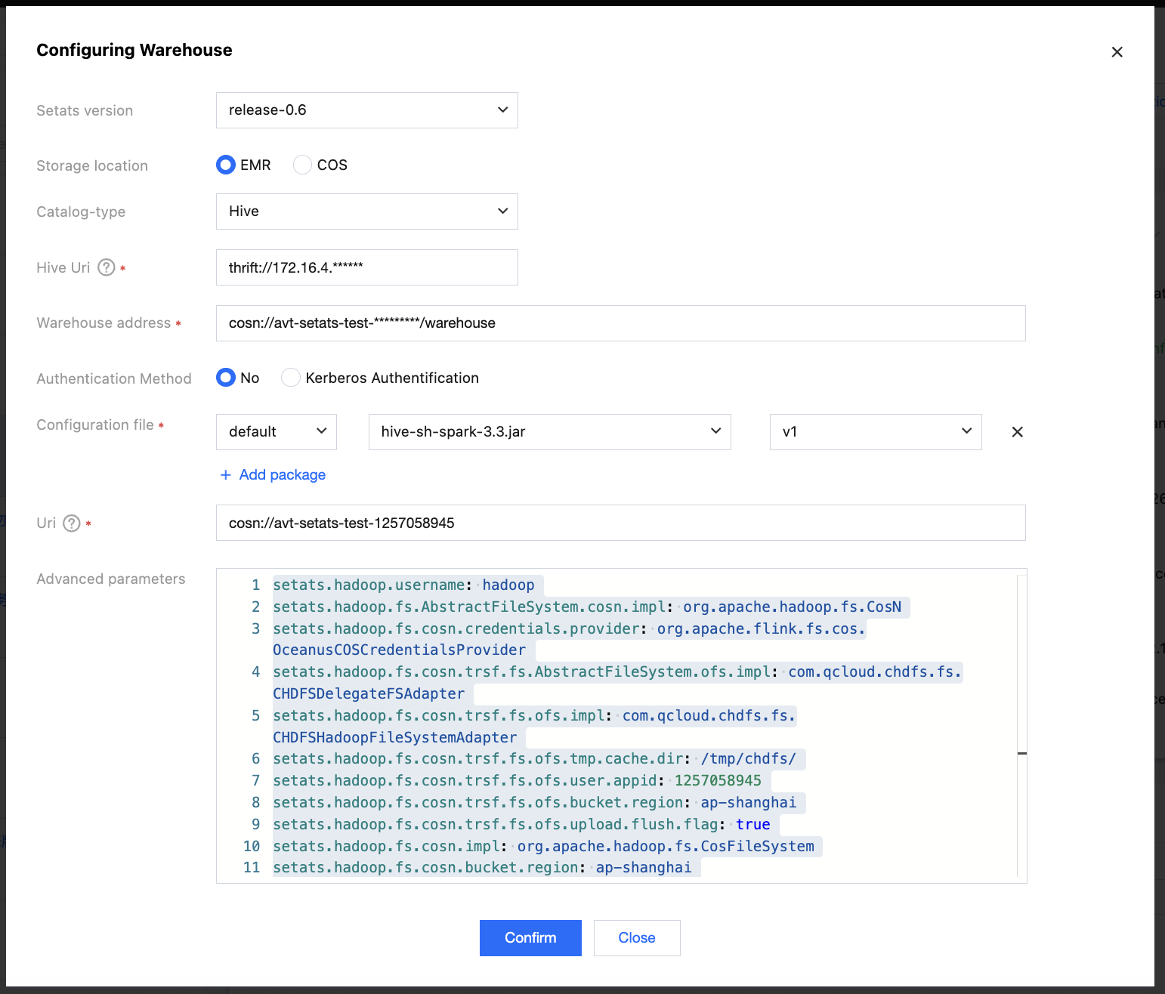The image size is (1165, 994).
Task: Choose Kerberos Authentification option
Action: (291, 378)
